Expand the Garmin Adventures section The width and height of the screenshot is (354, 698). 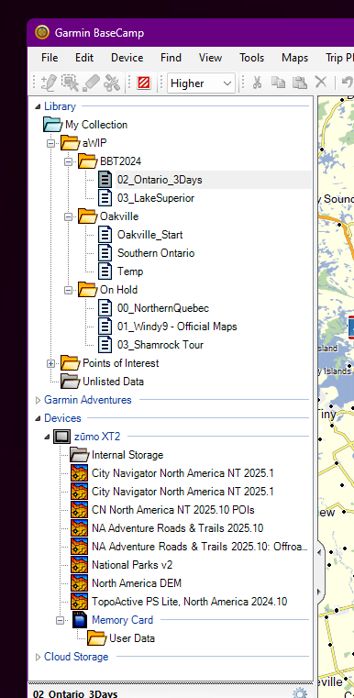click(x=38, y=400)
